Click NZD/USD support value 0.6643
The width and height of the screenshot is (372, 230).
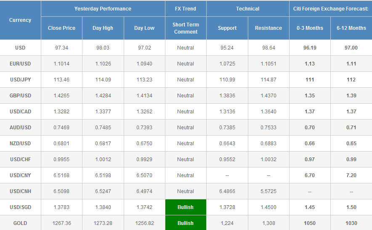coord(227,144)
